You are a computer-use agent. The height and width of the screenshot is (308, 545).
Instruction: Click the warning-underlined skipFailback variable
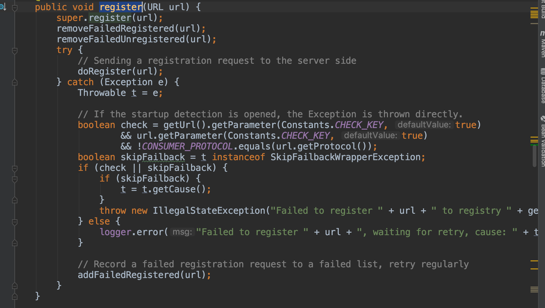(152, 157)
